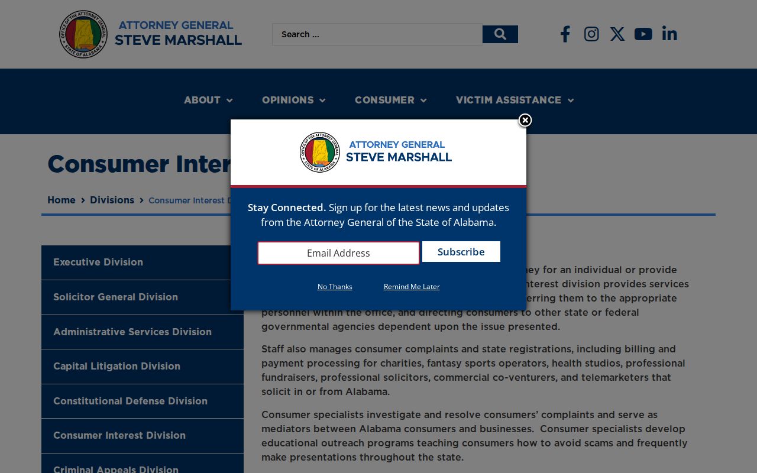
Task: Focus the Email Address field
Action: coord(338,253)
